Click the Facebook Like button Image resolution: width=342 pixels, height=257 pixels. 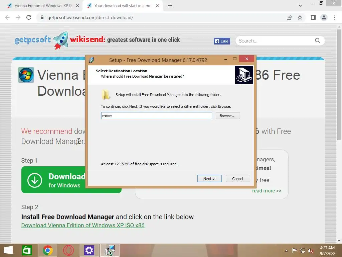click(x=222, y=41)
